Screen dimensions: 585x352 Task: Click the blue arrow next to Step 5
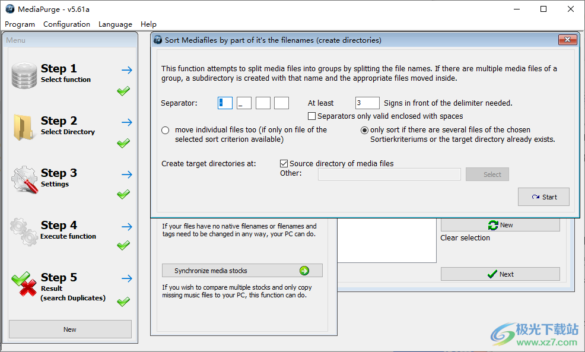point(127,278)
